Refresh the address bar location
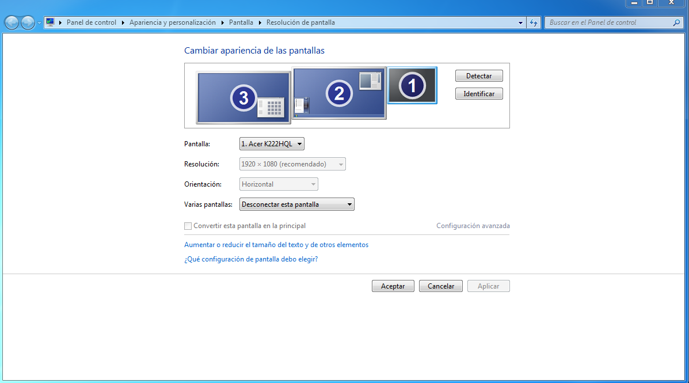Image resolution: width=689 pixels, height=383 pixels. (534, 22)
